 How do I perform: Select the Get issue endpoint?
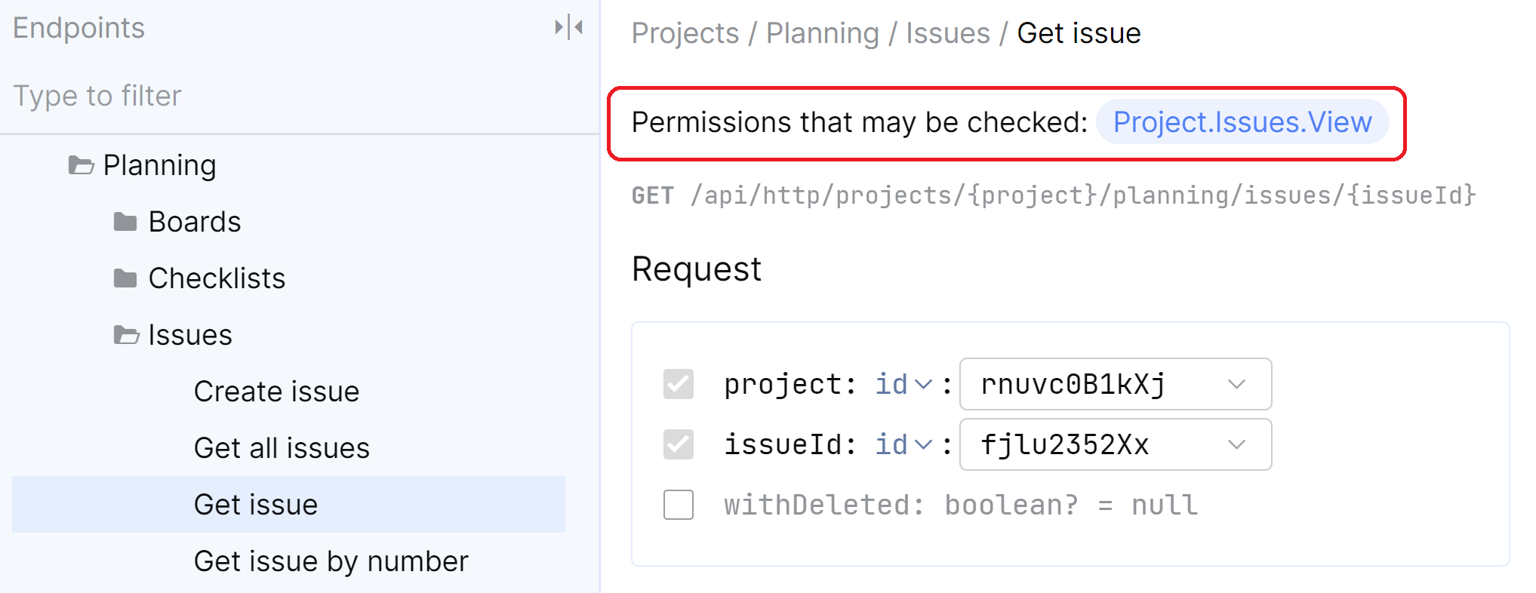(x=256, y=505)
